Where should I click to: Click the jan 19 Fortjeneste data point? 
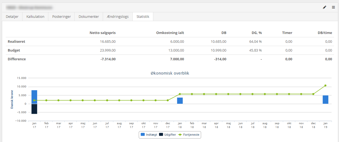click(325, 86)
